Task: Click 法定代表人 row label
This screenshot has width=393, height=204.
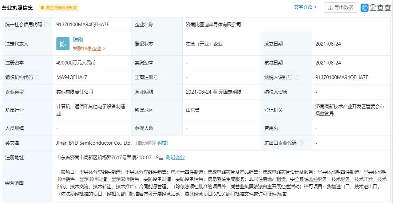Action: click(x=16, y=44)
